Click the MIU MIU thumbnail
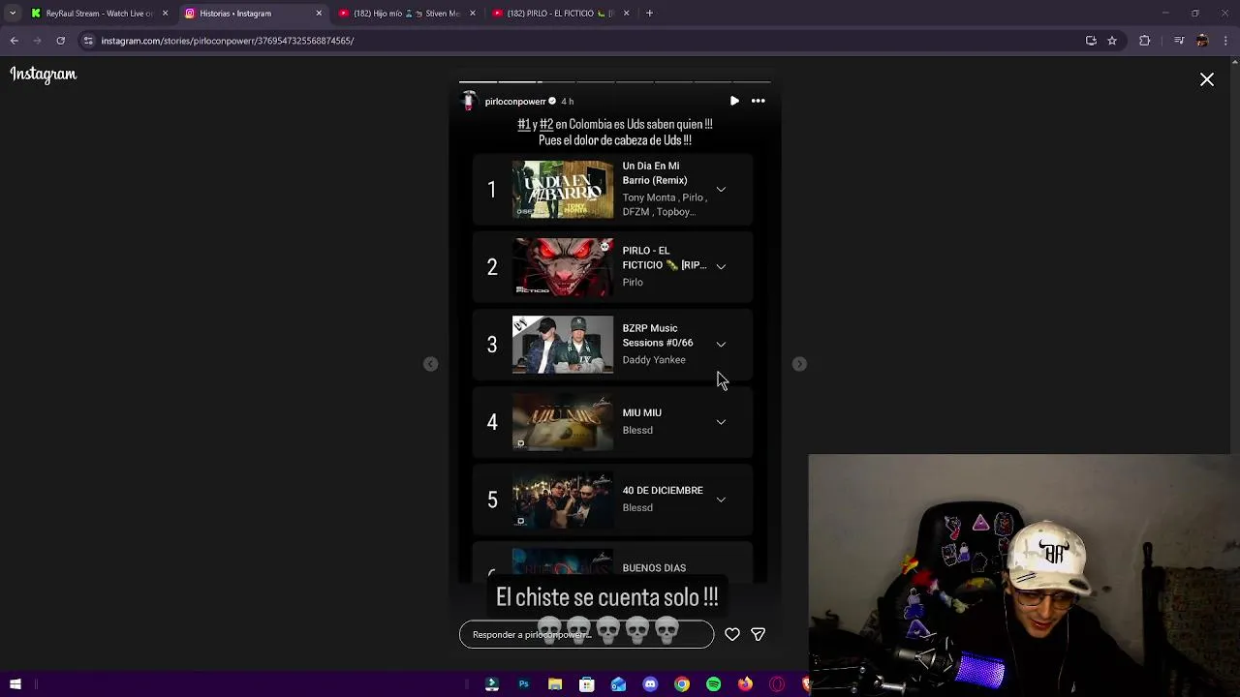Screen dimensions: 1240x697 (563, 422)
